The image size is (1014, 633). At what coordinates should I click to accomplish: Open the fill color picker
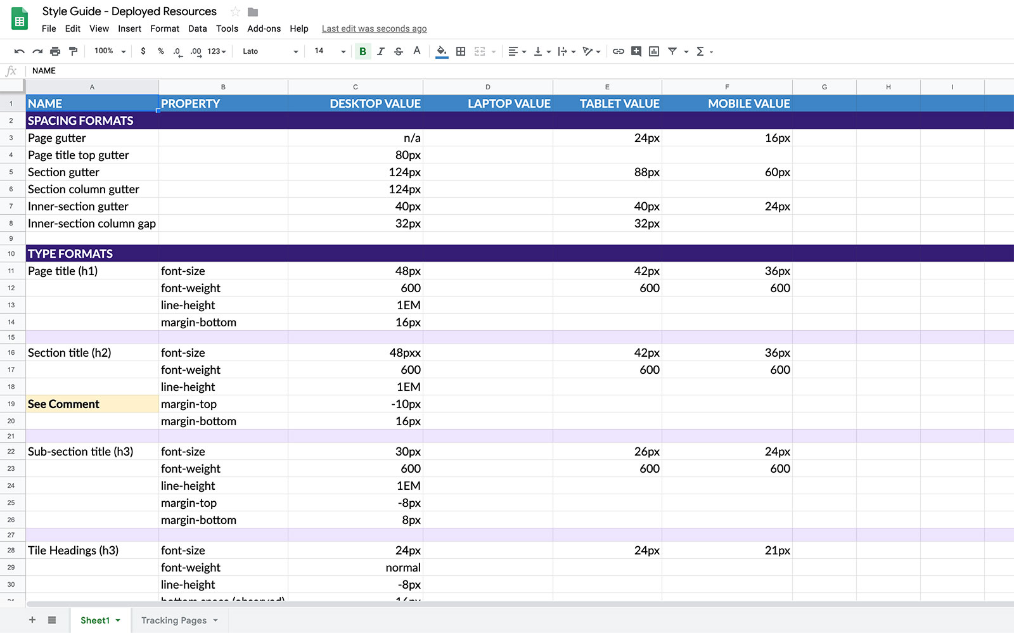coord(442,51)
